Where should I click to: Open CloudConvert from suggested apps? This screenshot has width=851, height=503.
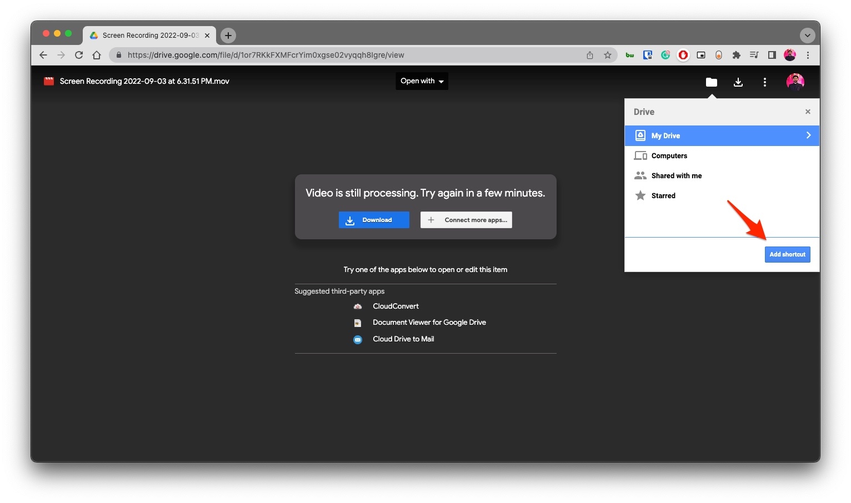[x=396, y=306]
